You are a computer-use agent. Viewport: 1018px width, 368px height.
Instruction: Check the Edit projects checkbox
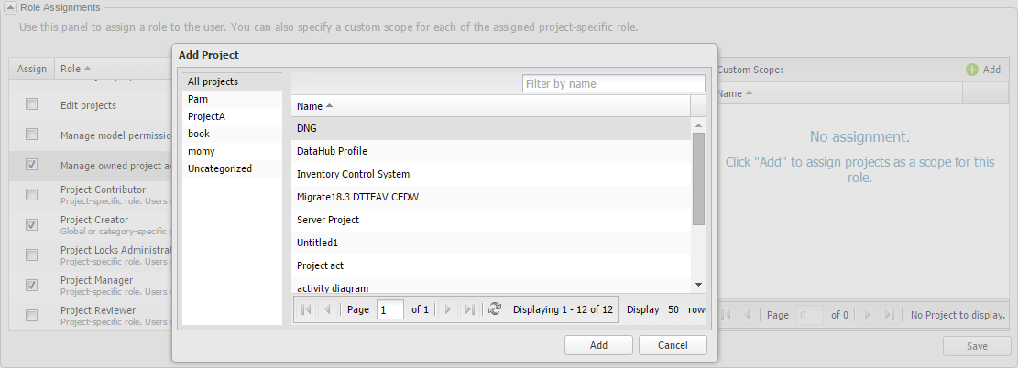click(32, 105)
